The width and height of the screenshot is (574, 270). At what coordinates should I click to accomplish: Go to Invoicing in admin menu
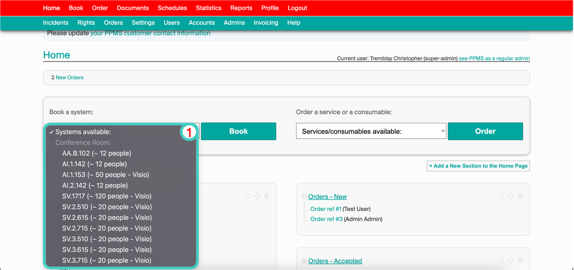point(266,22)
